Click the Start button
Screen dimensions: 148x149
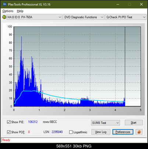pos(134,122)
